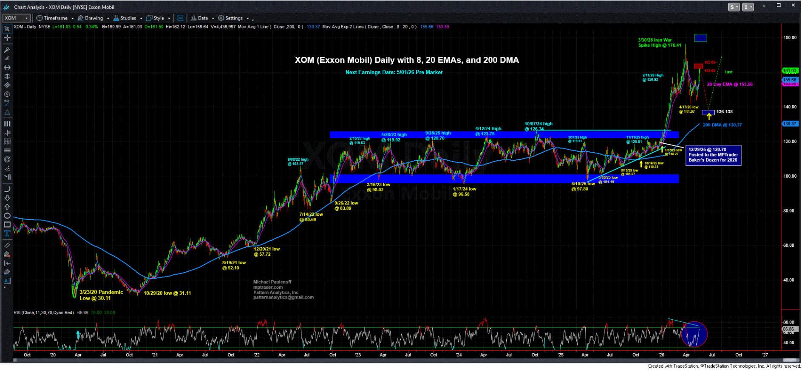
Task: Expand the Timeframe dropdown arrow
Action: (73, 19)
